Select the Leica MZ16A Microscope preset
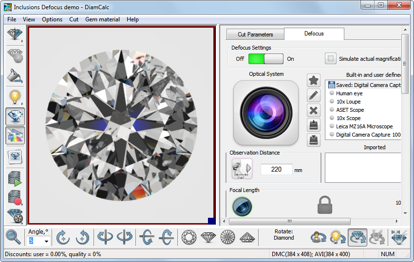This screenshot has height=262, width=414. coord(364,126)
